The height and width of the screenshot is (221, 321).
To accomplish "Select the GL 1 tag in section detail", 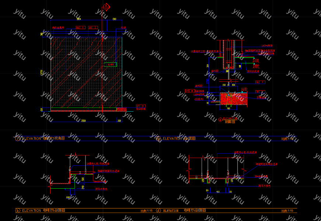I will click(x=260, y=82).
